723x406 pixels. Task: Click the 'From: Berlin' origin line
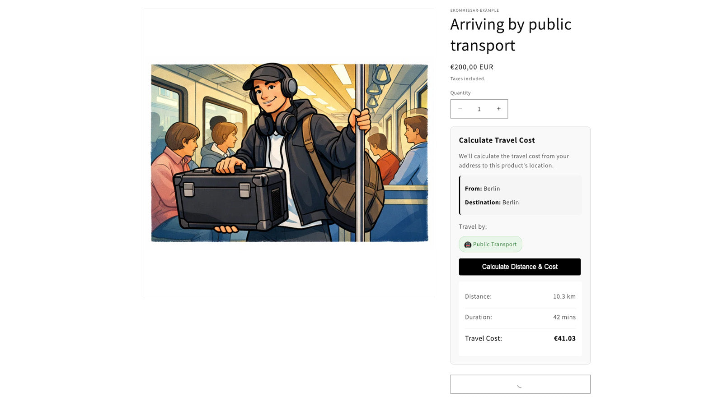tap(482, 189)
